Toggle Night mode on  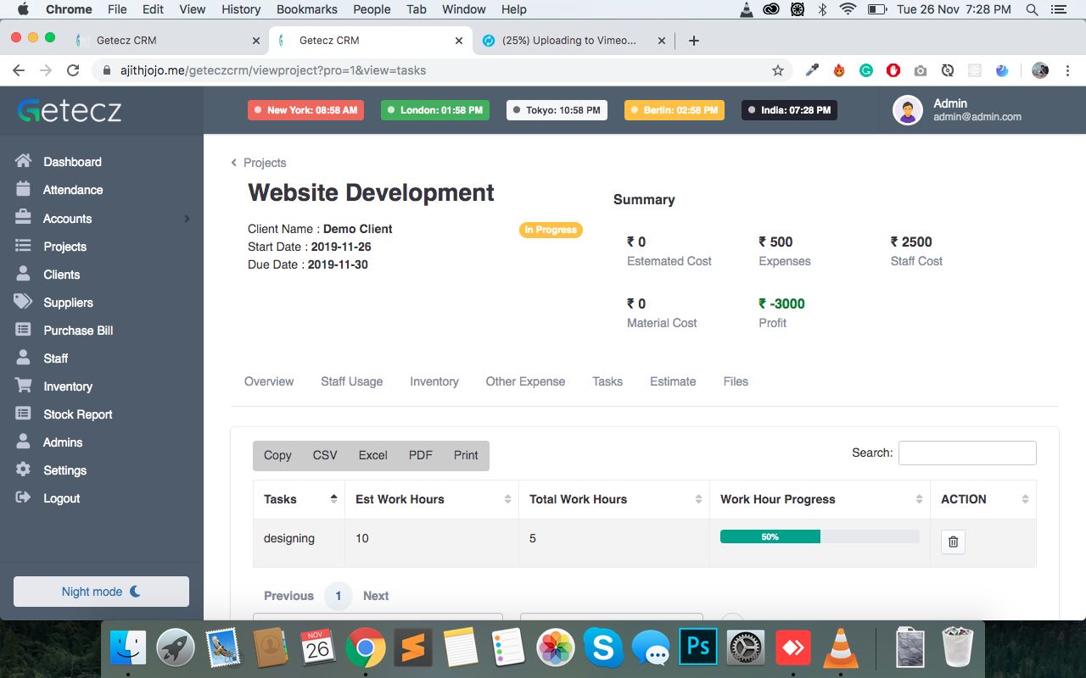[x=101, y=592]
